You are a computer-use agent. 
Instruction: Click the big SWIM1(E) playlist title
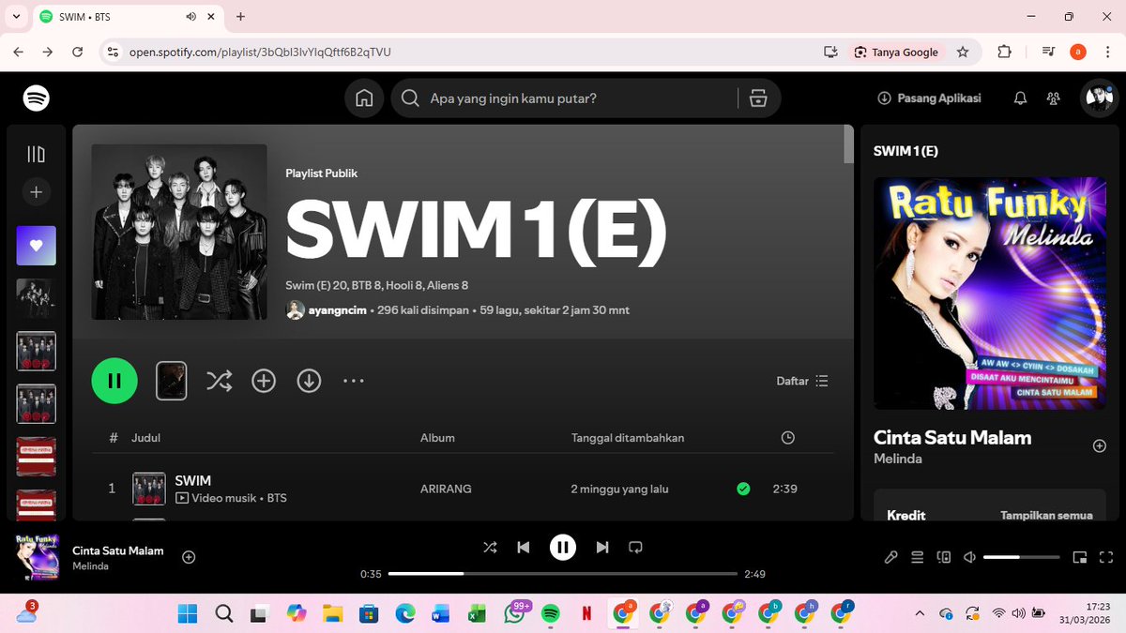click(476, 232)
